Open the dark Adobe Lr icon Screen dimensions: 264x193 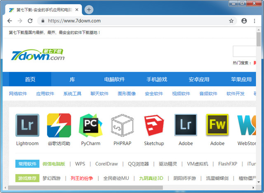pyautogui.click(x=186, y=125)
